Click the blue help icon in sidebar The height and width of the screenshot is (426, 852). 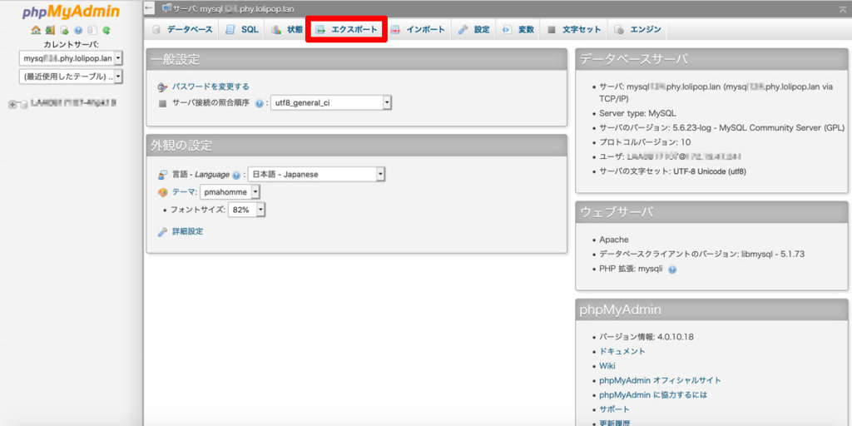pyautogui.click(x=78, y=30)
